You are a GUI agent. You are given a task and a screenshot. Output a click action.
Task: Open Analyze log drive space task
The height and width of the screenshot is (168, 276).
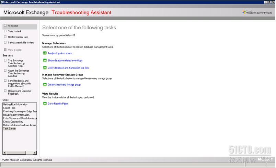[60, 53]
